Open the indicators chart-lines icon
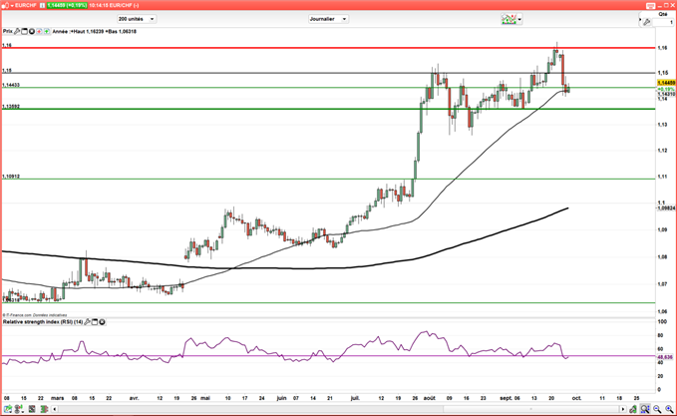 tap(508, 19)
